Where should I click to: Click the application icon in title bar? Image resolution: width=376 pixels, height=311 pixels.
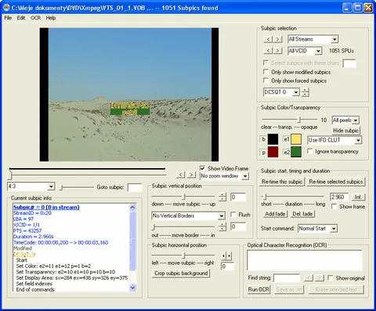click(6, 8)
